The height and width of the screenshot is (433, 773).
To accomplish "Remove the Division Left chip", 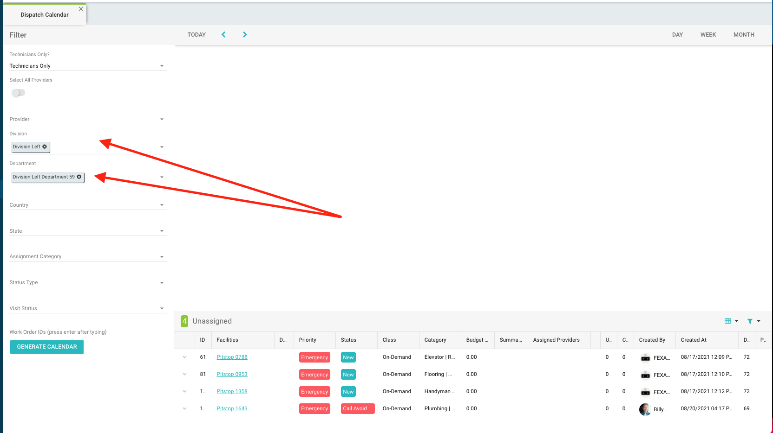I will click(x=45, y=147).
